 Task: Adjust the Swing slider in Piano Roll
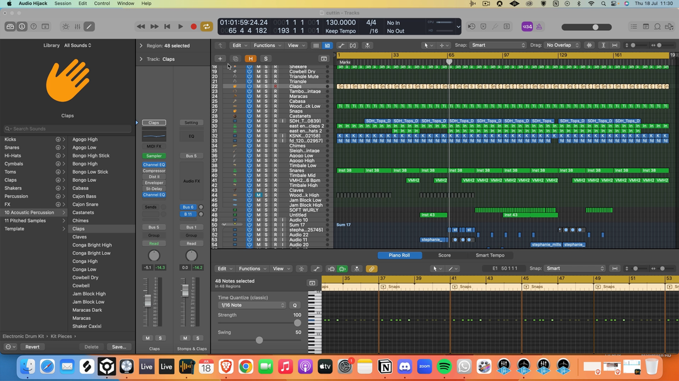click(259, 340)
